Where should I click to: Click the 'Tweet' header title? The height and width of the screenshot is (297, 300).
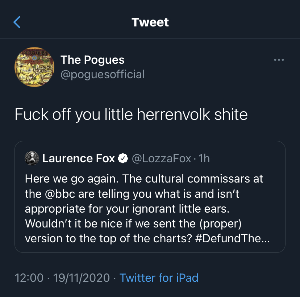coord(150,22)
